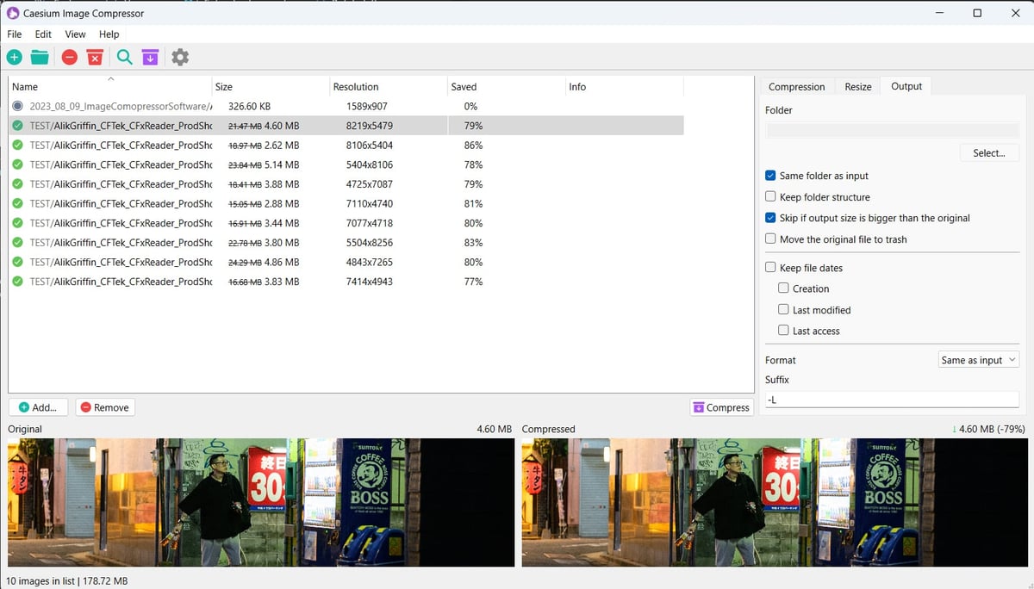
Task: Open a folder with the teal folder icon
Action: [x=40, y=57]
